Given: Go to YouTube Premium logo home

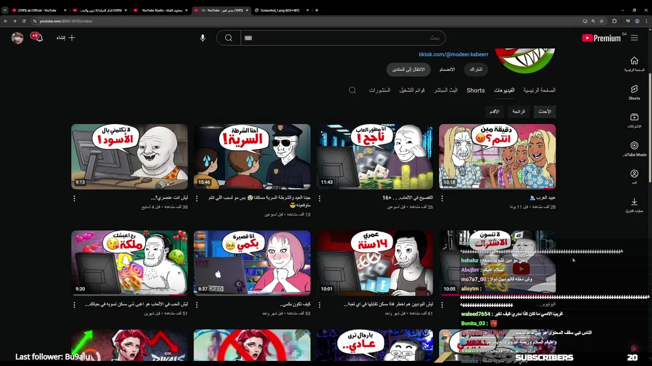Looking at the screenshot, I should tap(601, 38).
